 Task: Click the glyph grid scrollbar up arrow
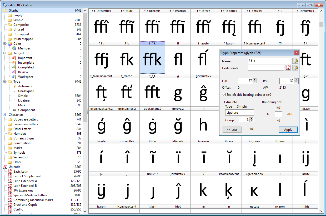pos(321,11)
